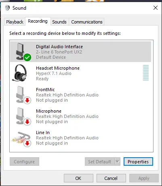Expand the Set Default dropdown arrow
The image size is (162, 186).
click(x=118, y=162)
